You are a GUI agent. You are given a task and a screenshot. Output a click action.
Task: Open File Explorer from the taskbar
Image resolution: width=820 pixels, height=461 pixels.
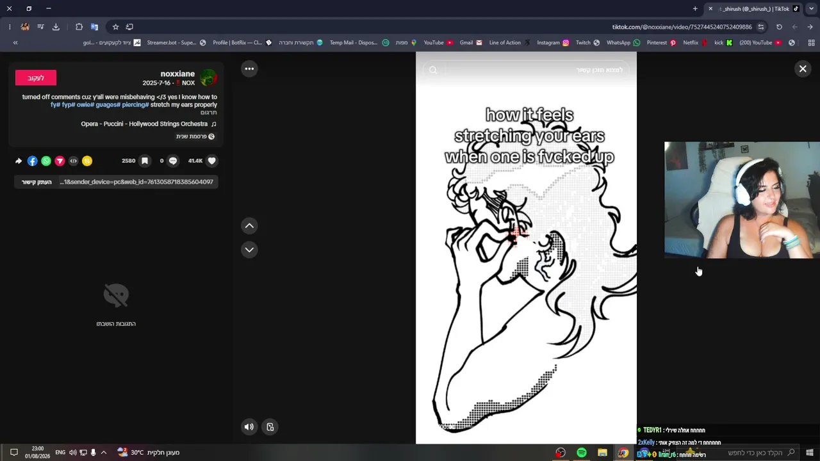[x=602, y=453]
